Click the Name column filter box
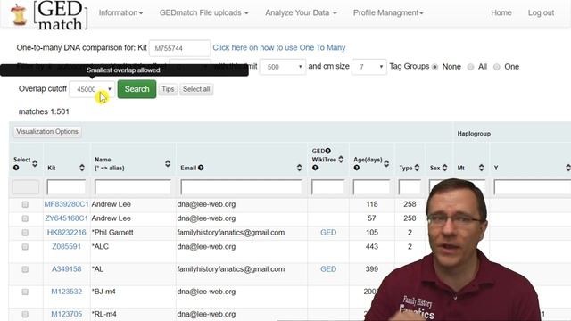 pyautogui.click(x=133, y=187)
